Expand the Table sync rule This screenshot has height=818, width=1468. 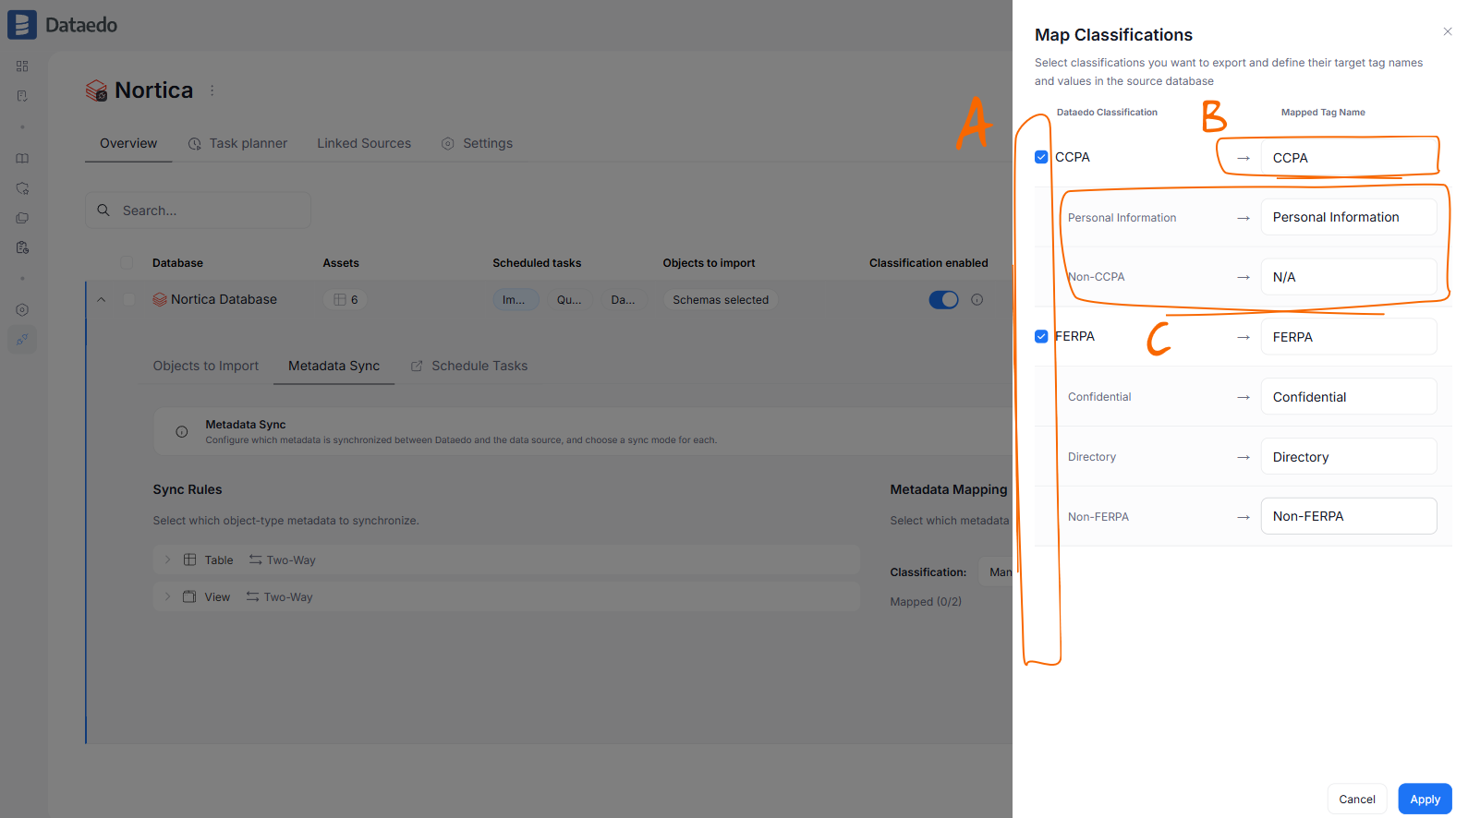tap(167, 559)
